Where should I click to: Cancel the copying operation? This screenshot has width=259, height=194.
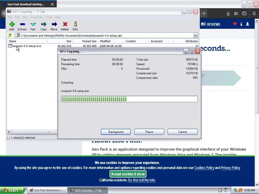183,132
